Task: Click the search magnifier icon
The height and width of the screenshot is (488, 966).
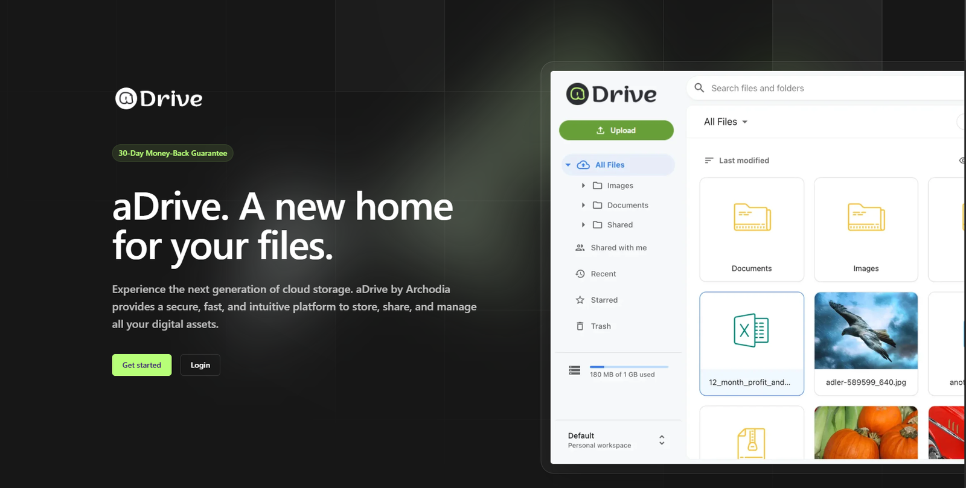Action: coord(699,88)
